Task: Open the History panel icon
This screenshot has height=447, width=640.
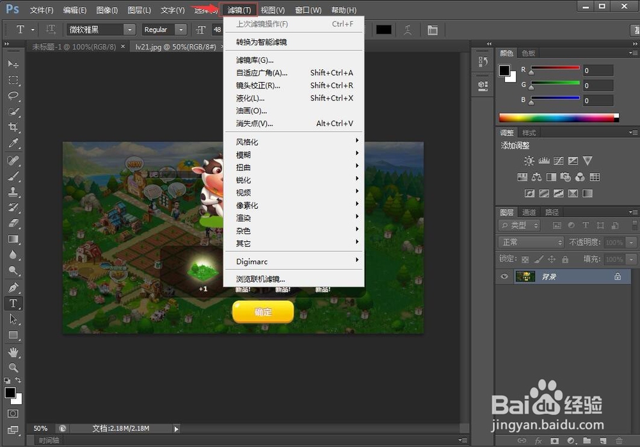Action: (483, 61)
